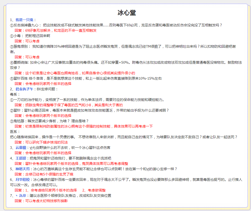Open user 君念执子午 profile link
This screenshot has height=211, width=251.
[x=24, y=89]
